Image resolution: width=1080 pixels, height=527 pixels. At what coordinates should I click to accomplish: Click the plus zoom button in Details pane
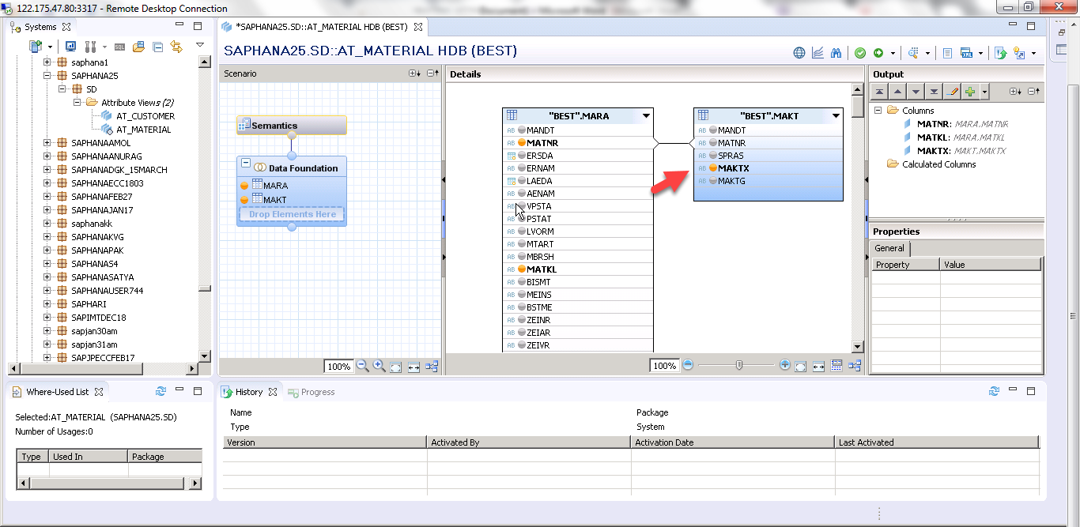tap(784, 365)
